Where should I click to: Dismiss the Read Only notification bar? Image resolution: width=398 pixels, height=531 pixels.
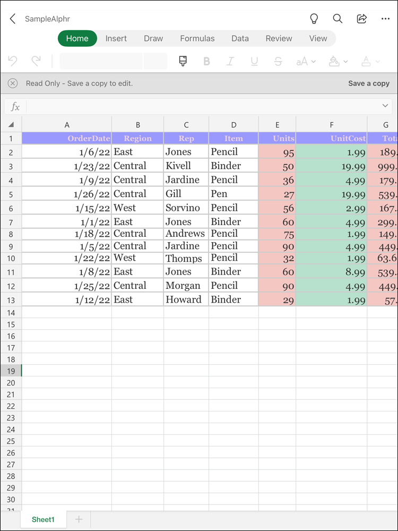tap(13, 83)
